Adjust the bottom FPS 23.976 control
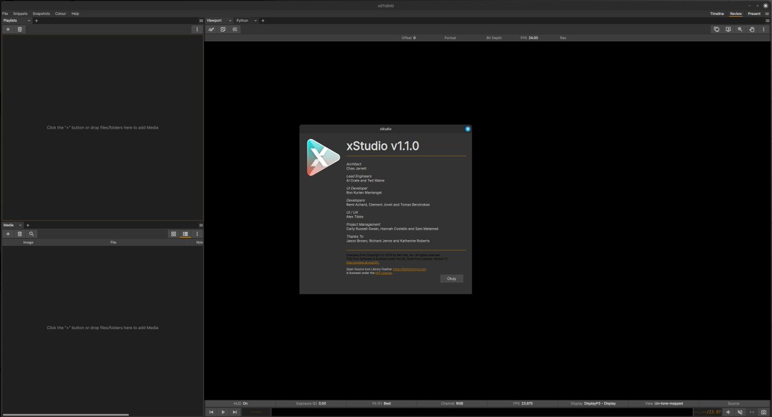 522,404
